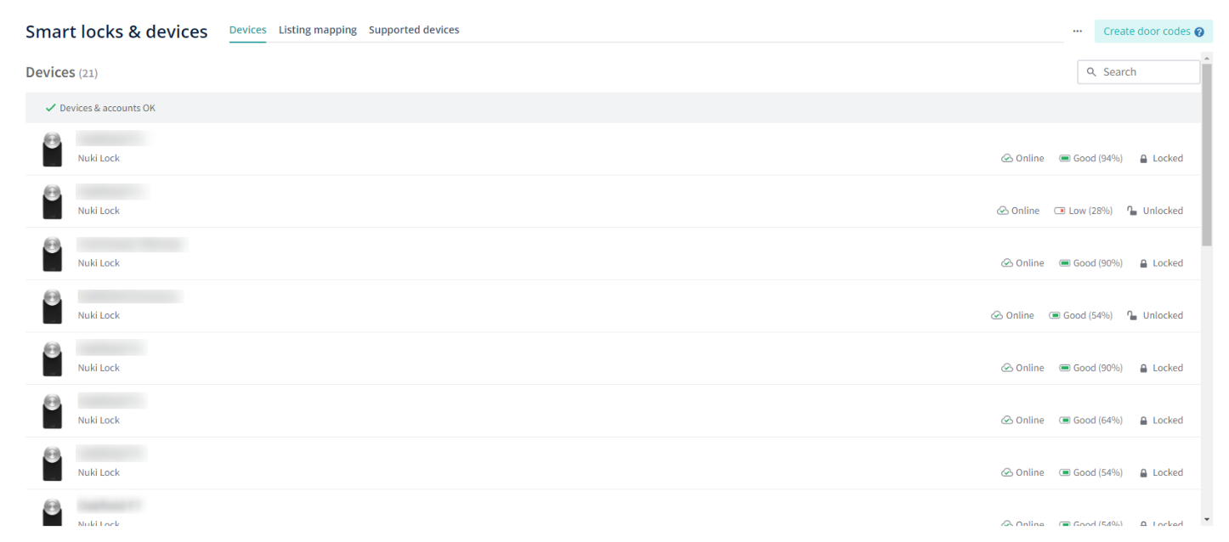The image size is (1229, 542).
Task: Click the first Nuki Lock device image
Action: point(53,150)
